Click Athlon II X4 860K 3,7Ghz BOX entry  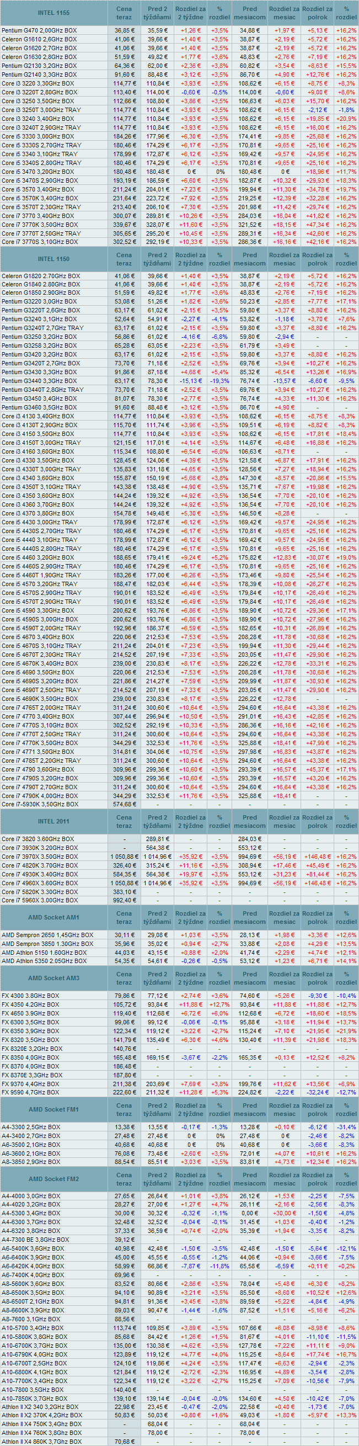coord(41,1442)
